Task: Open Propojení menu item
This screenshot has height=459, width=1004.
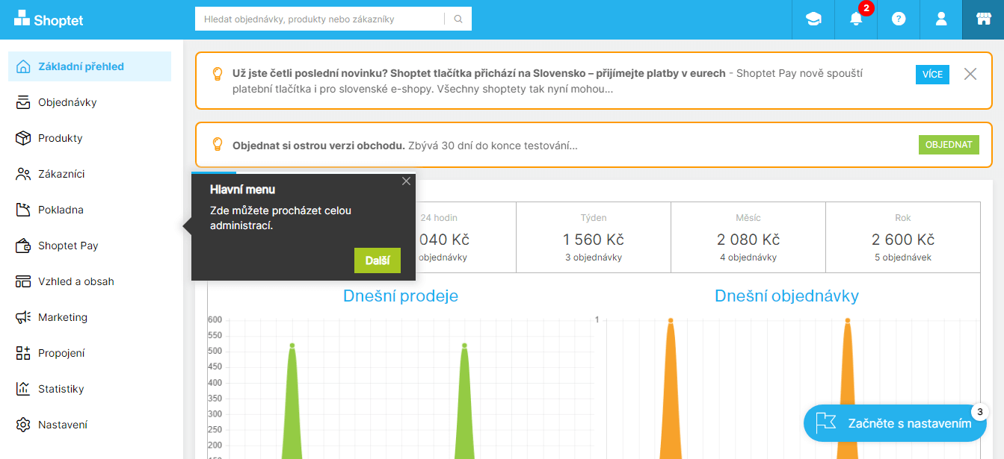Action: pos(90,353)
